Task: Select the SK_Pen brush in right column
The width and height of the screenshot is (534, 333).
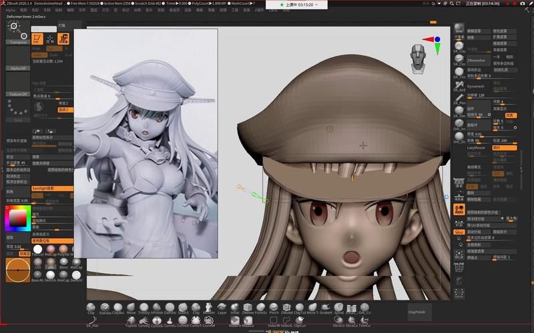Action: pos(459,99)
